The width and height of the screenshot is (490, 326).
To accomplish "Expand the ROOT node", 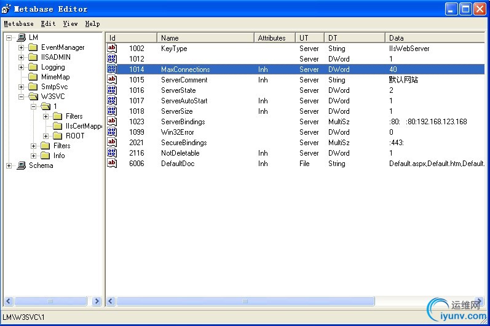I will point(46,137).
